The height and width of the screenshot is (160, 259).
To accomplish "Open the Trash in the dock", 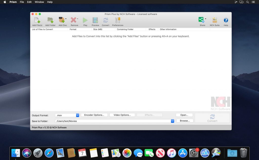I will [x=243, y=153].
